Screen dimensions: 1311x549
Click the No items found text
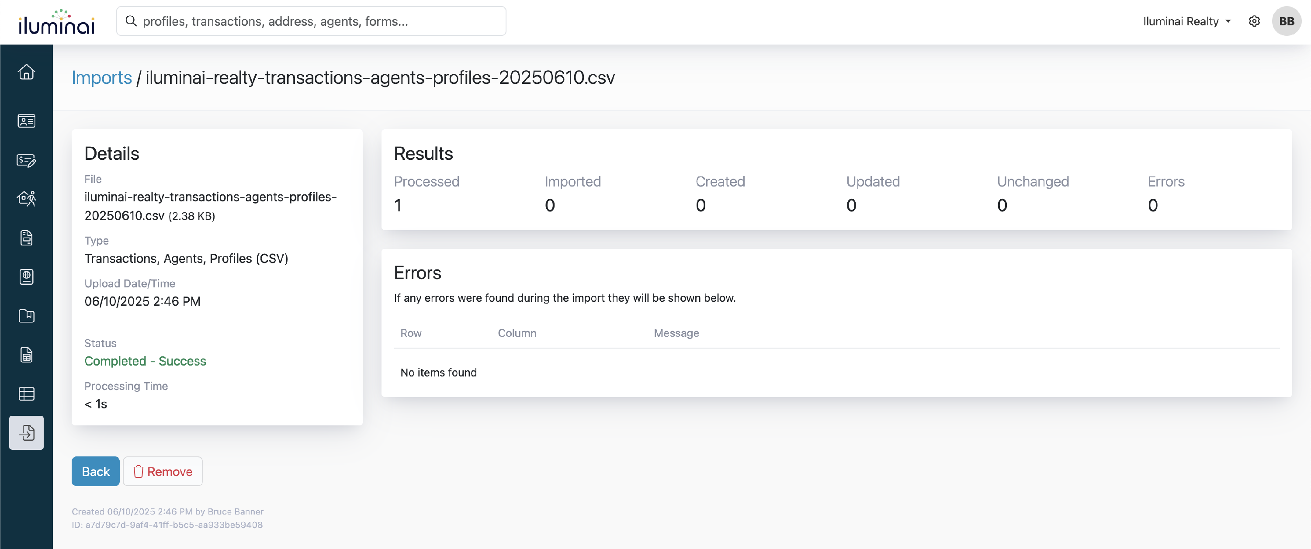439,373
